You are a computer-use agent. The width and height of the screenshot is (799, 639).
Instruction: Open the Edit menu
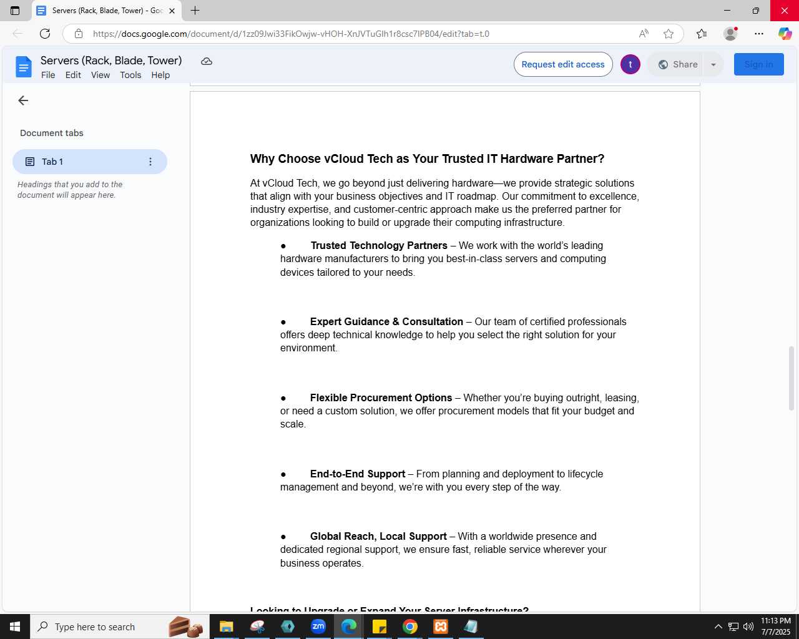tap(73, 75)
